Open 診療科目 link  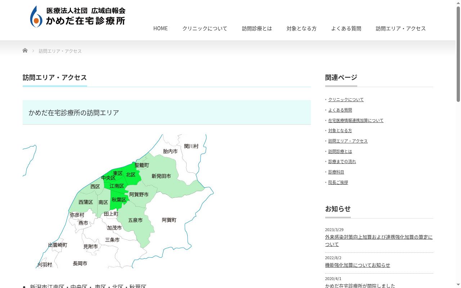coord(336,172)
